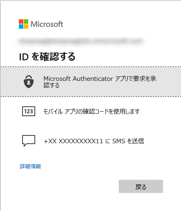Viewport: 181px width, 211px height.
Task: Choose Microsoft Authenticator アプリで要求を承認する option
Action: 91,82
